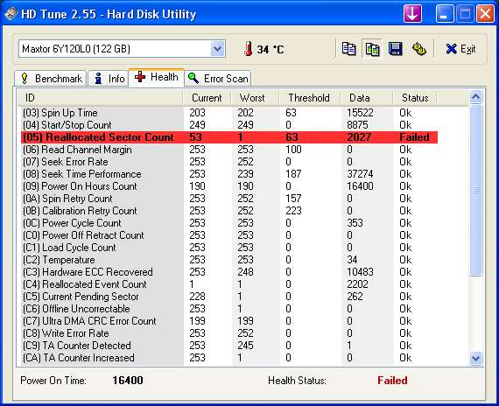
Task: Open the Maxtor 6Y120L0 drive dropdown
Action: tap(218, 49)
